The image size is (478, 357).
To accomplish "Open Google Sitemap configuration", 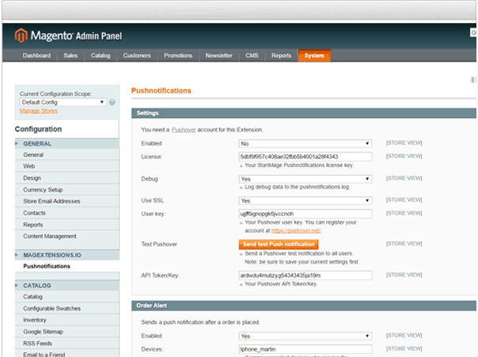I will 67,332.
